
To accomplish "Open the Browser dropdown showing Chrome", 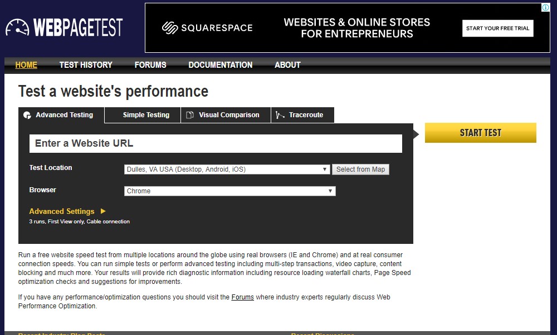I will 229,191.
